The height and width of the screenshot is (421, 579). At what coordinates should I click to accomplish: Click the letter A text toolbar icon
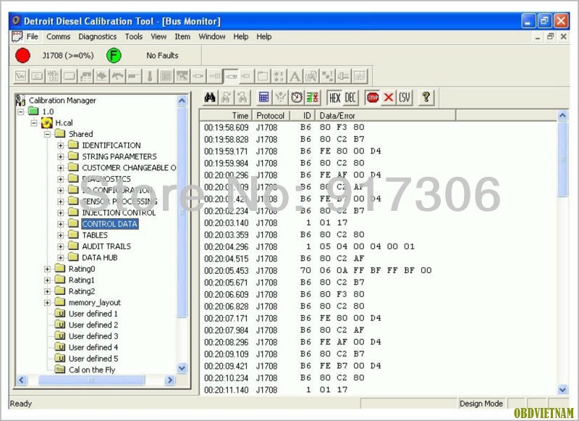pyautogui.click(x=295, y=77)
